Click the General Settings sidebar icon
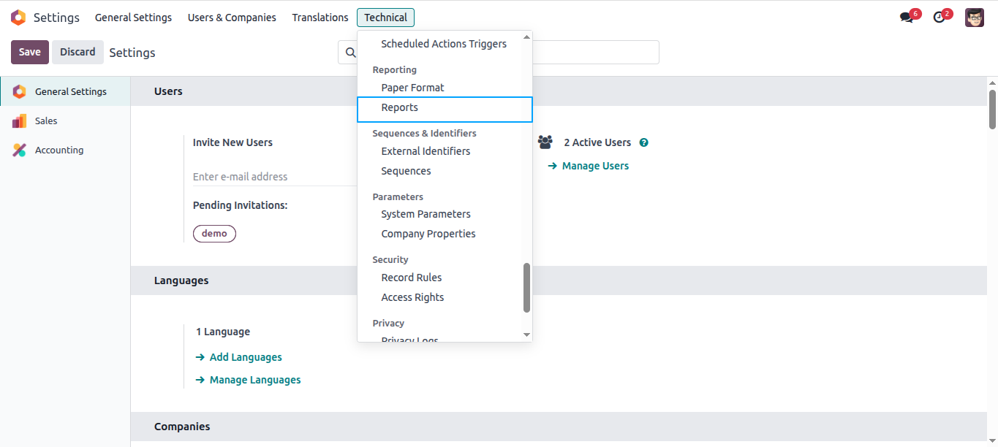The height and width of the screenshot is (447, 998). (20, 91)
